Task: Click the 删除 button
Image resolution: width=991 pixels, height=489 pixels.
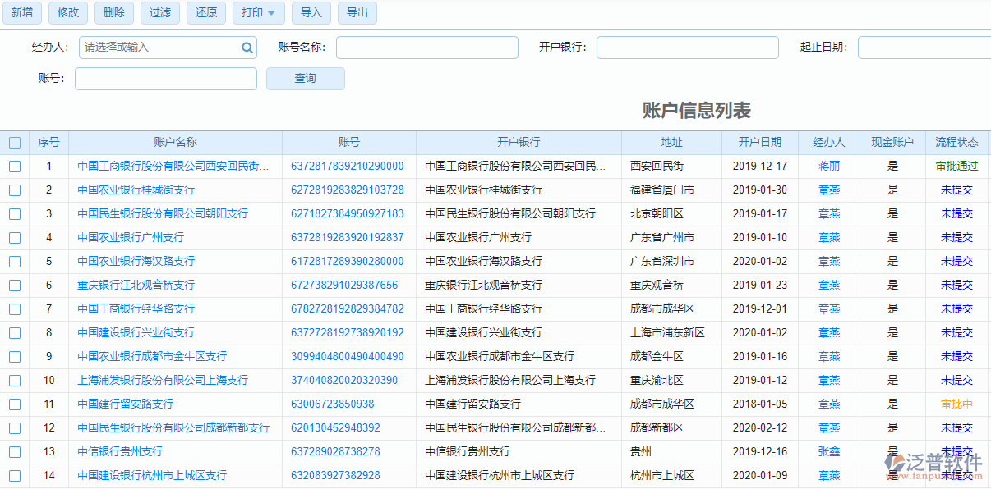Action: coord(113,13)
